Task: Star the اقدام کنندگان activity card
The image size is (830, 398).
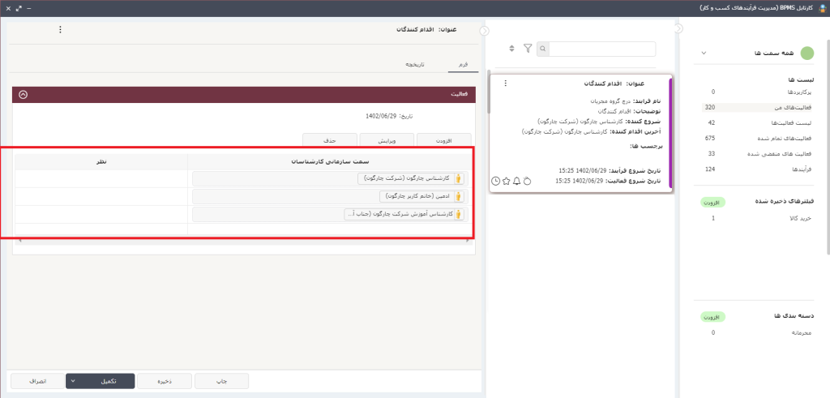Action: click(506, 181)
